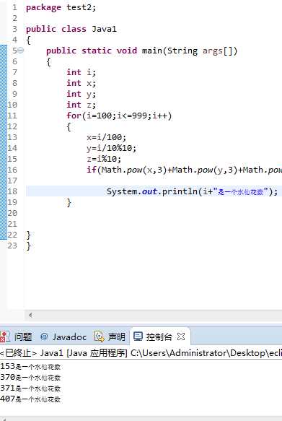Click line number 18 in gutter

[12, 191]
